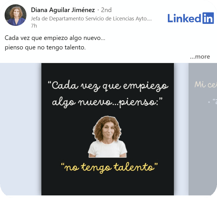Image resolution: width=217 pixels, height=198 pixels.
Task: Click post line "pienso que no tengo talento."
Action: pos(45,47)
